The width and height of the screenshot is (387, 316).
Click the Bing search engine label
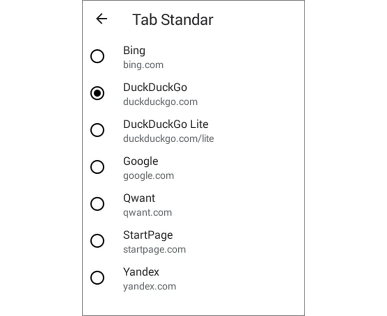(134, 51)
